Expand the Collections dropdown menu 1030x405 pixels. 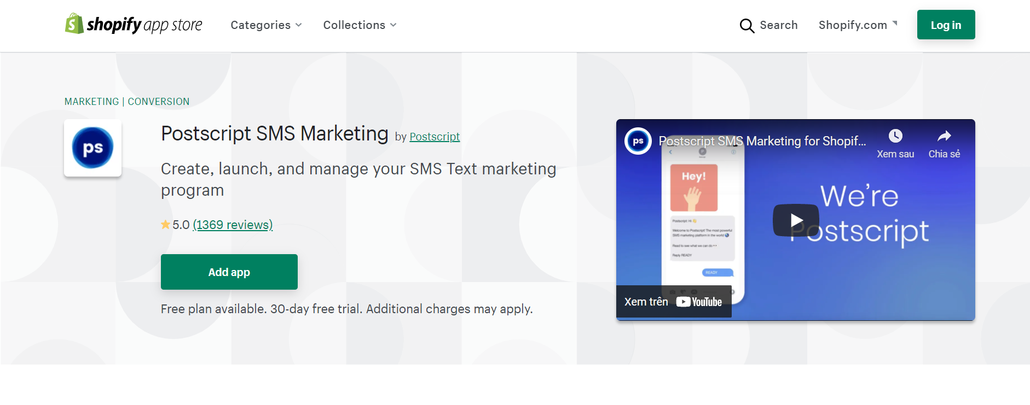360,25
